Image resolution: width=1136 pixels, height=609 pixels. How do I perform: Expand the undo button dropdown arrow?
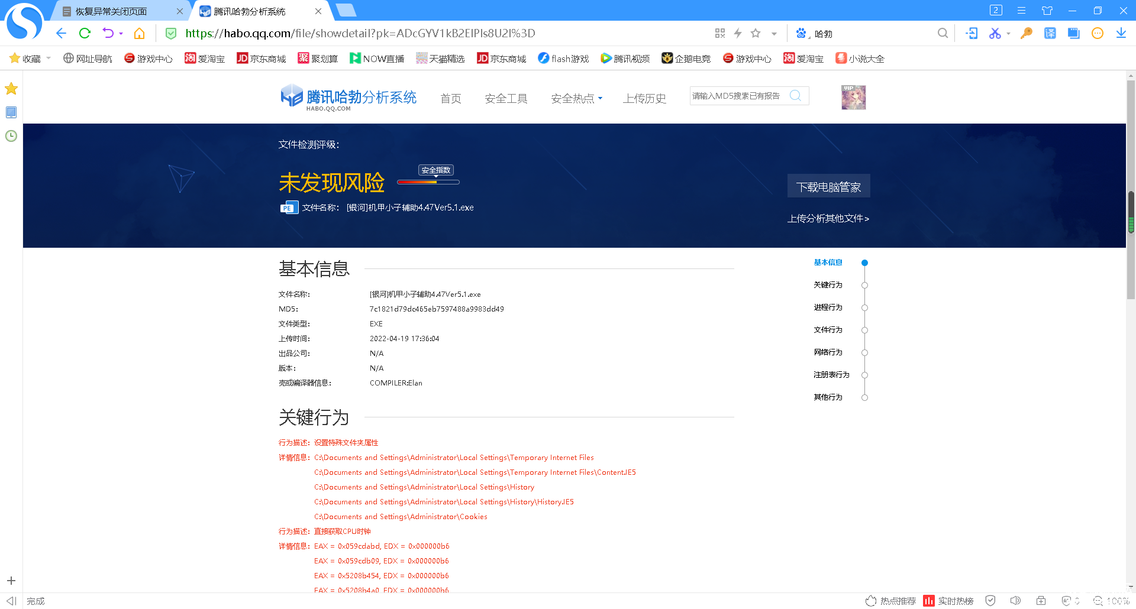coord(121,34)
